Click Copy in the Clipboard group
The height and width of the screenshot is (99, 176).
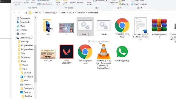26,2
